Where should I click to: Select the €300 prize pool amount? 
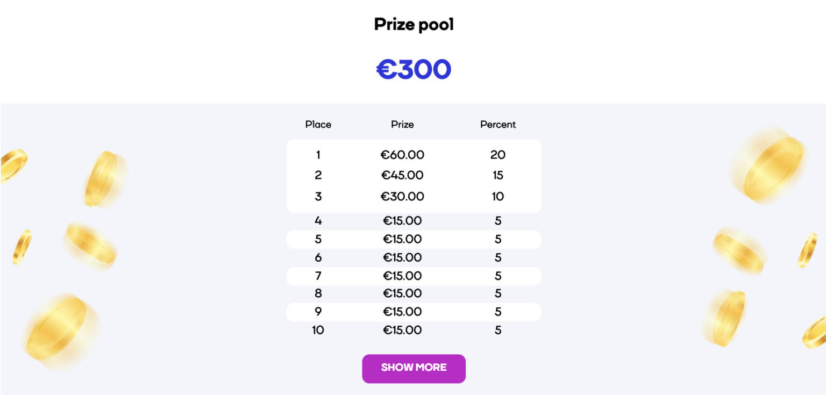coord(414,69)
